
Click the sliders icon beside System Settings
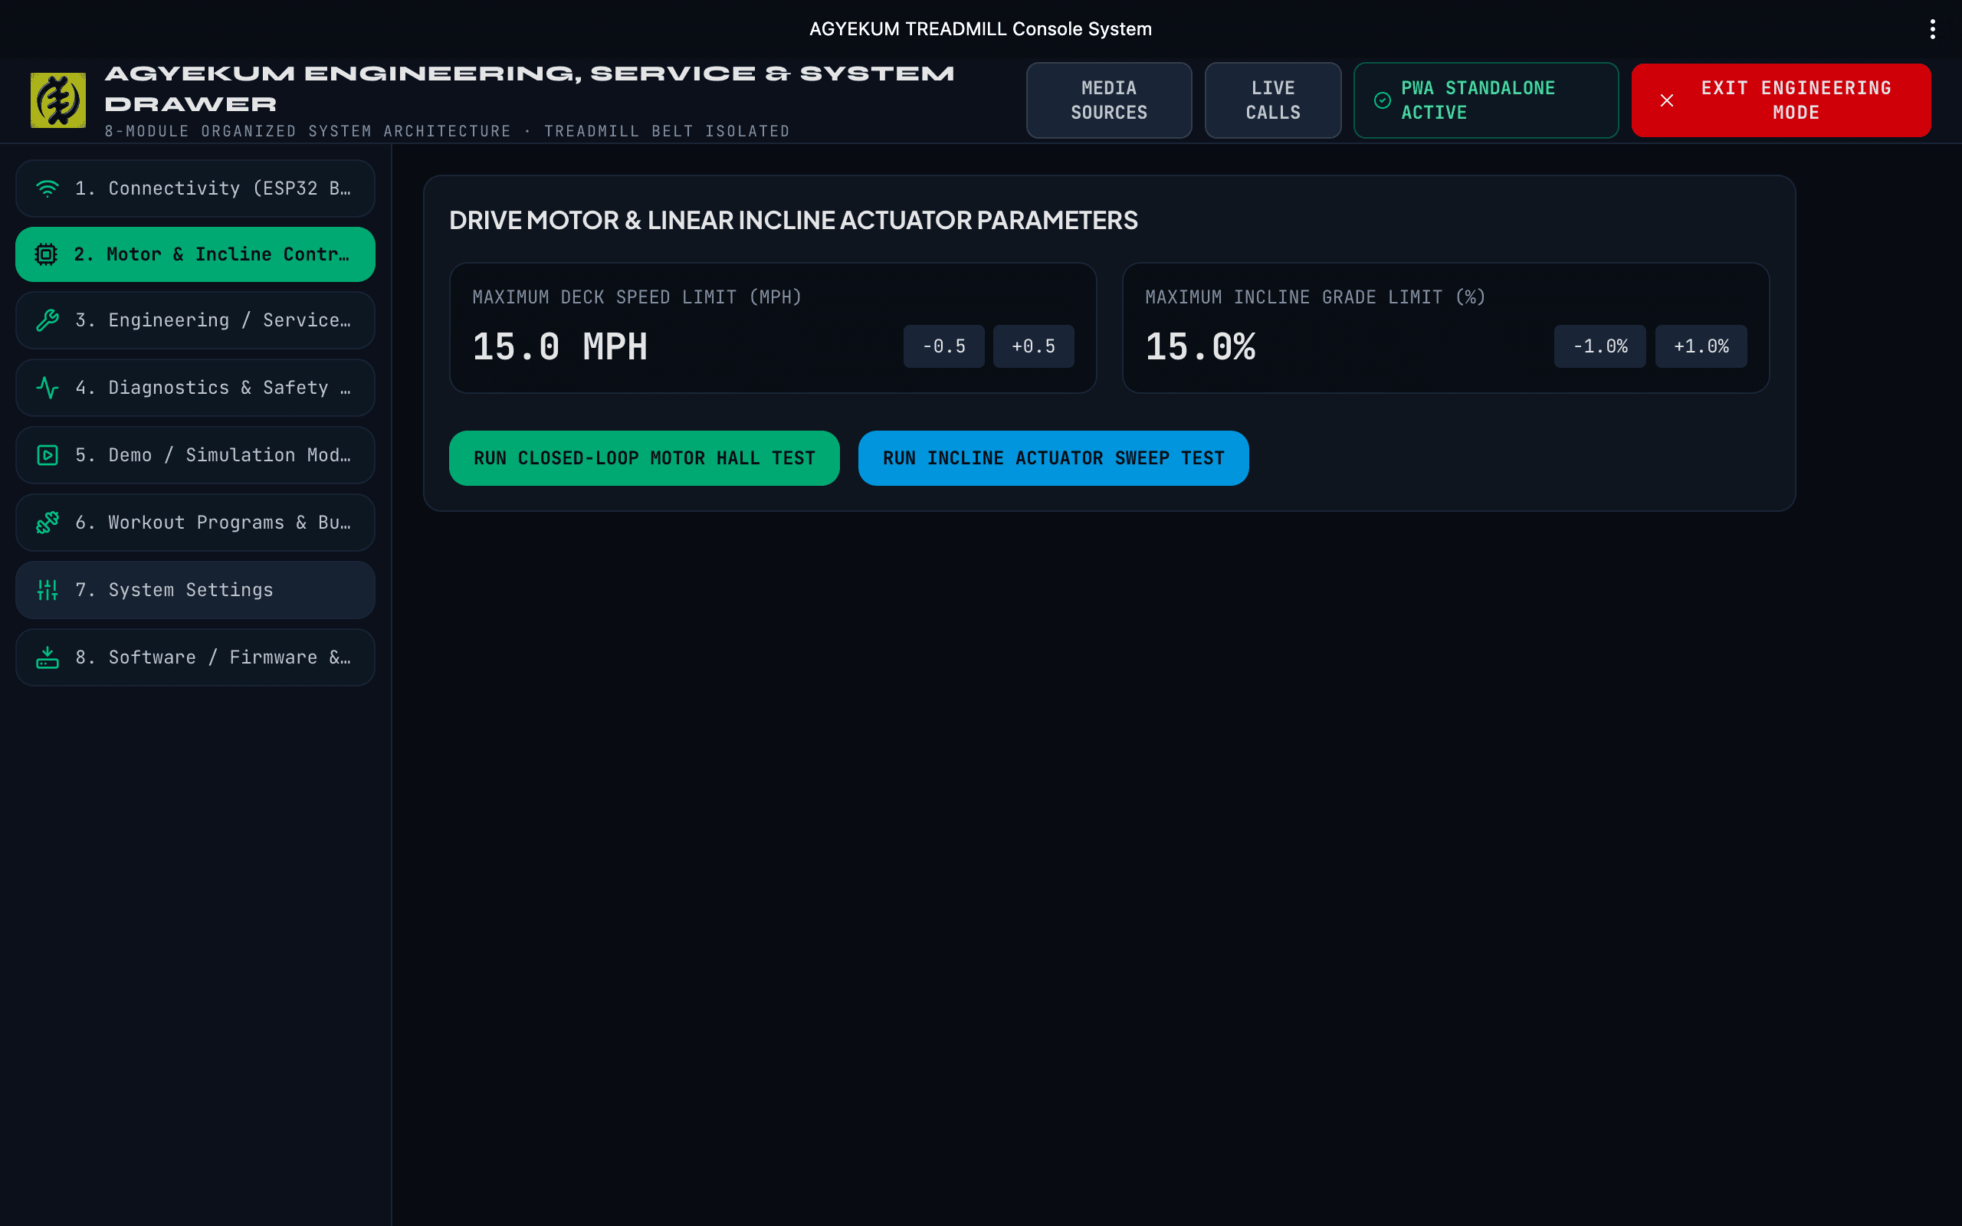coord(48,589)
